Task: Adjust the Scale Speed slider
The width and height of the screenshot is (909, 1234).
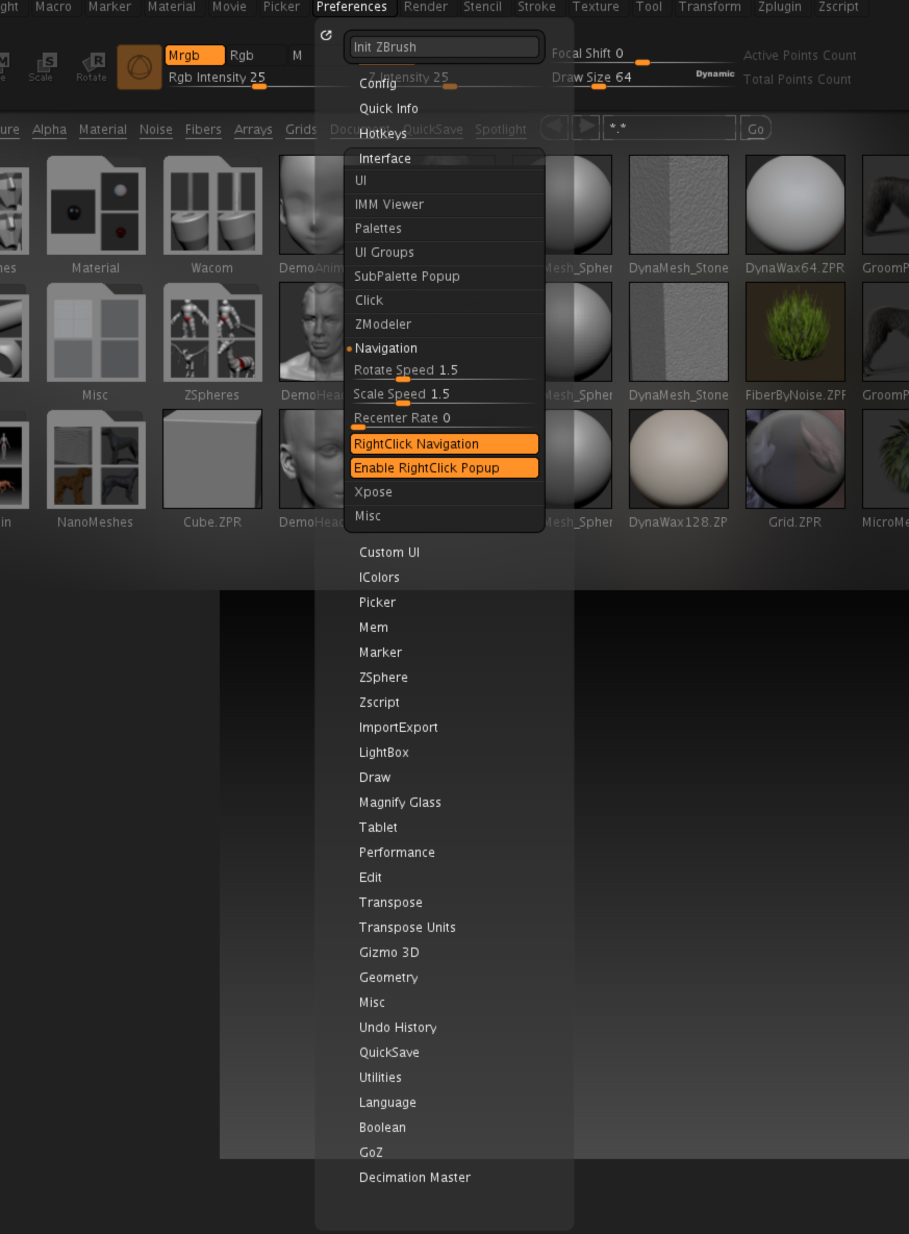Action: point(444,396)
